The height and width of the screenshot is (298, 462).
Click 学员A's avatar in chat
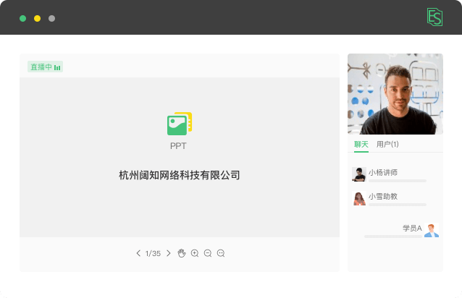click(432, 230)
